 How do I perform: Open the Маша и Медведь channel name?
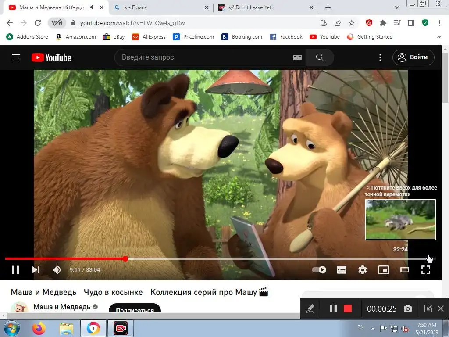(x=62, y=307)
